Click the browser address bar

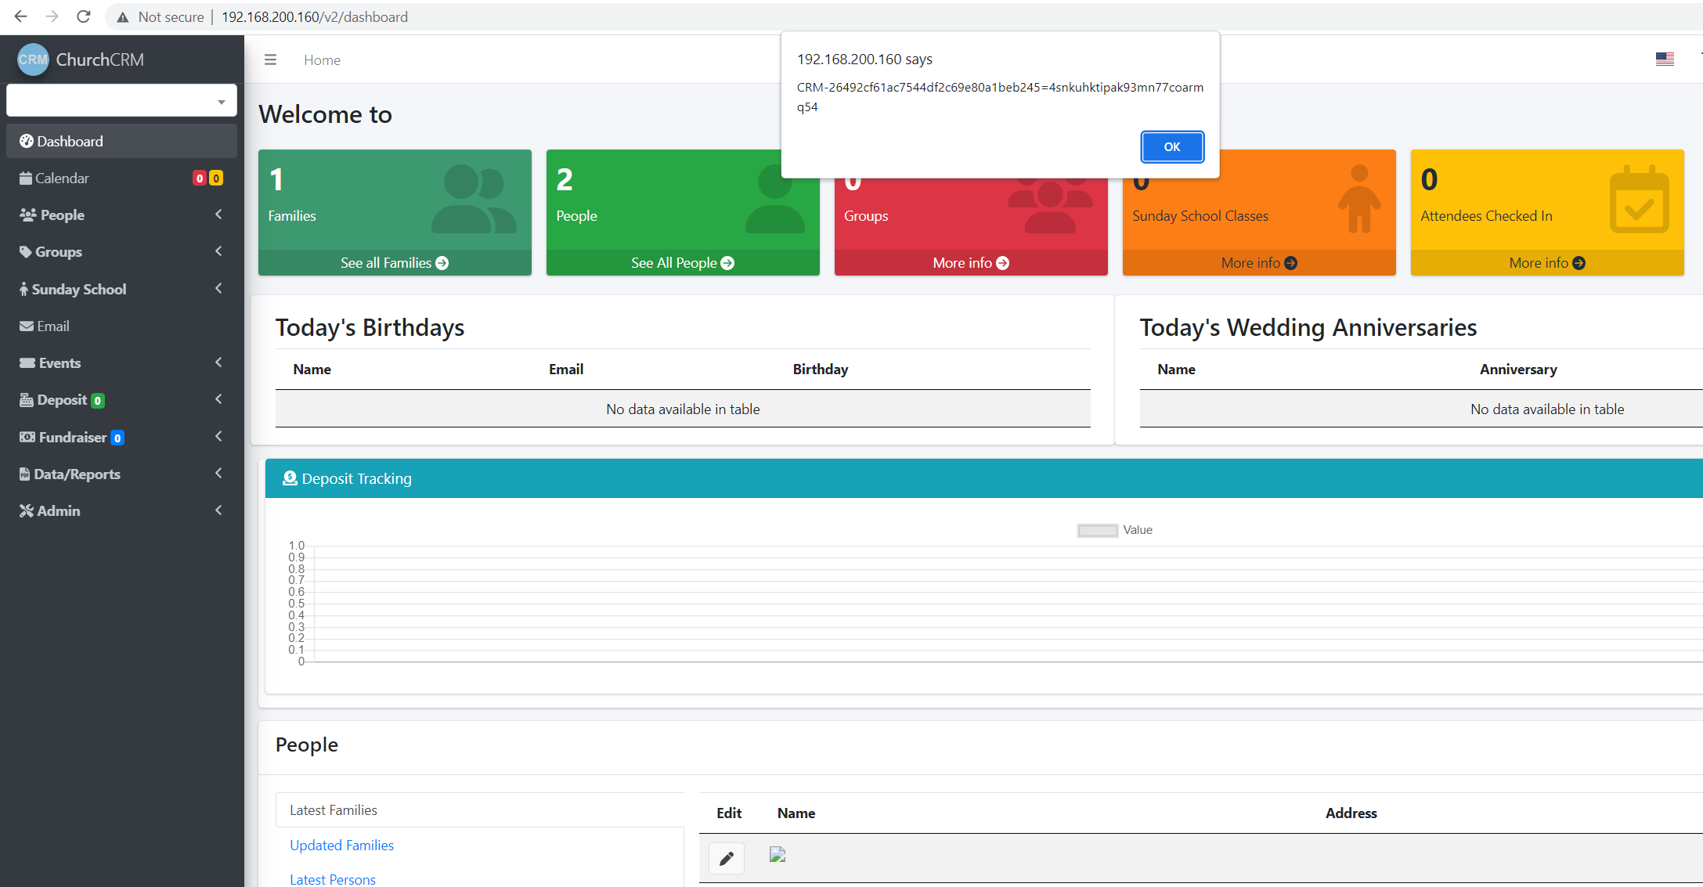[x=315, y=16]
